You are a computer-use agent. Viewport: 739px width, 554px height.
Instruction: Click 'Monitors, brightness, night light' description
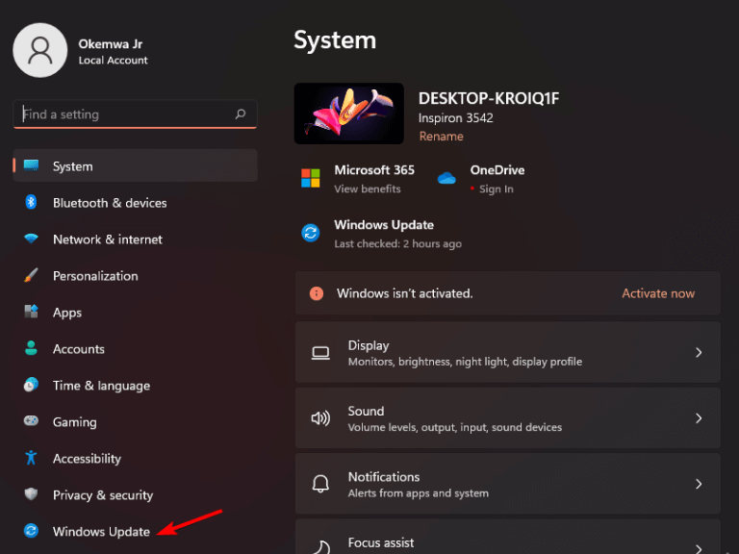click(x=465, y=362)
